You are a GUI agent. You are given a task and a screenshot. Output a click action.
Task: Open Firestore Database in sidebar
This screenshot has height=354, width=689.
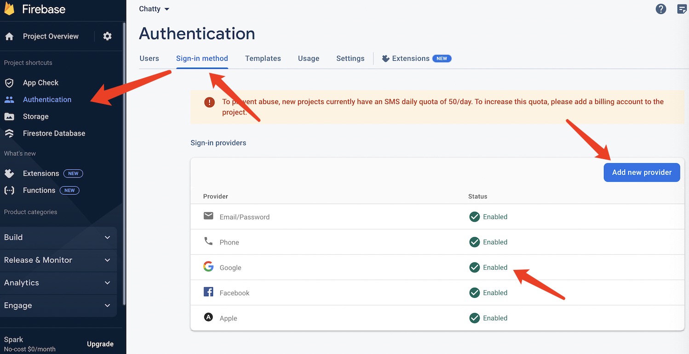coord(54,133)
